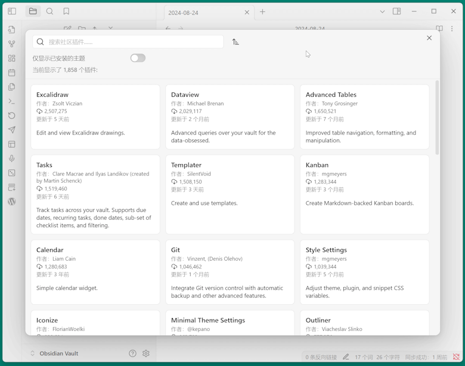Screen dimensions: 465x366
Task: Click the sync success status text
Action: pyautogui.click(x=426, y=357)
